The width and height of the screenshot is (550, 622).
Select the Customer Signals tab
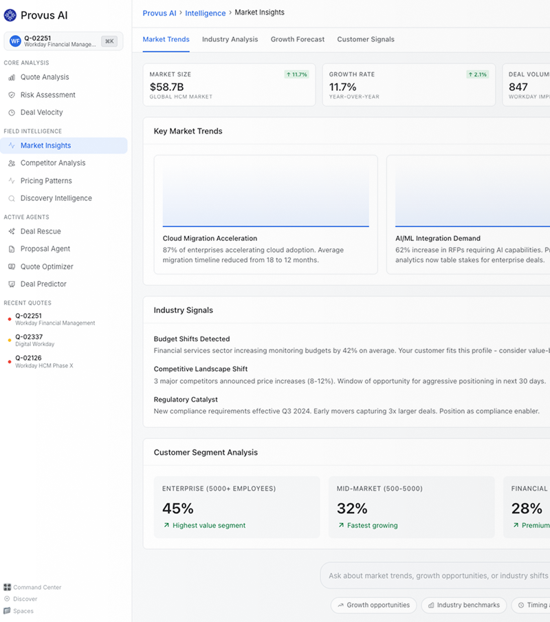tap(365, 39)
